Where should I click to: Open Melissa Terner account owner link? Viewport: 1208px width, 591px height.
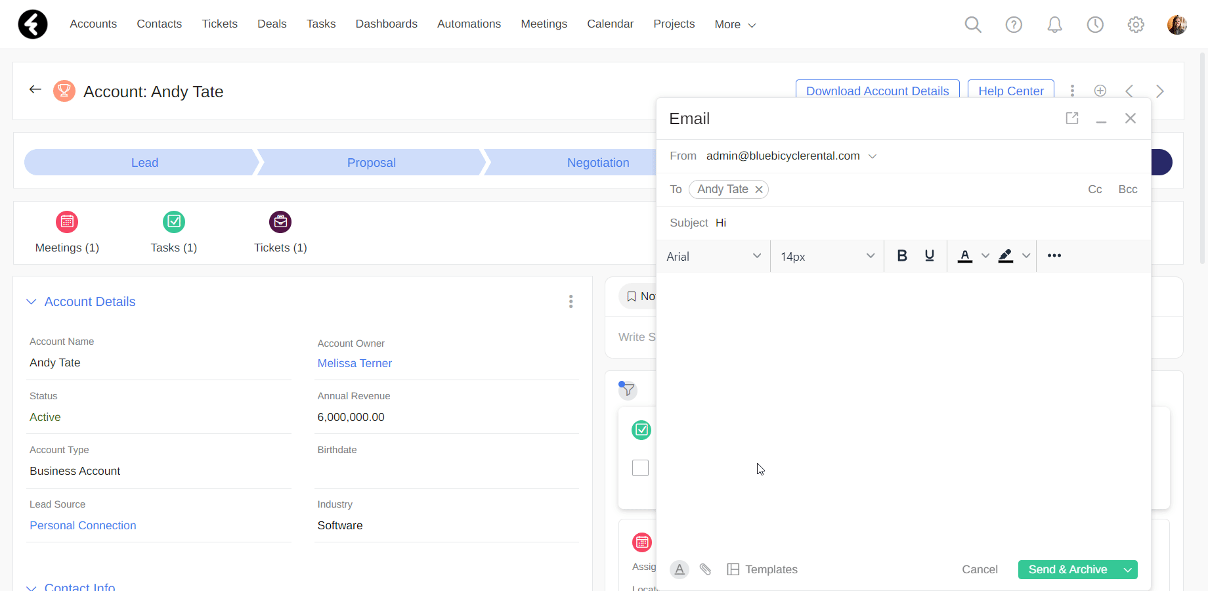(355, 363)
